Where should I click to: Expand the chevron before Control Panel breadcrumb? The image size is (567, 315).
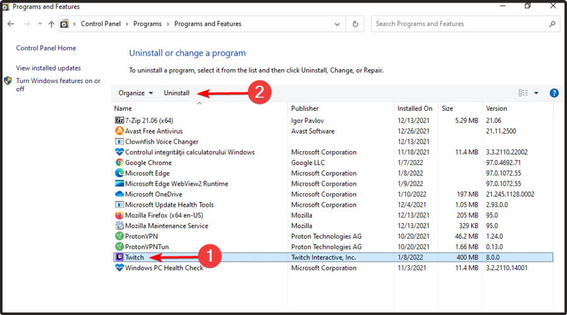(74, 24)
